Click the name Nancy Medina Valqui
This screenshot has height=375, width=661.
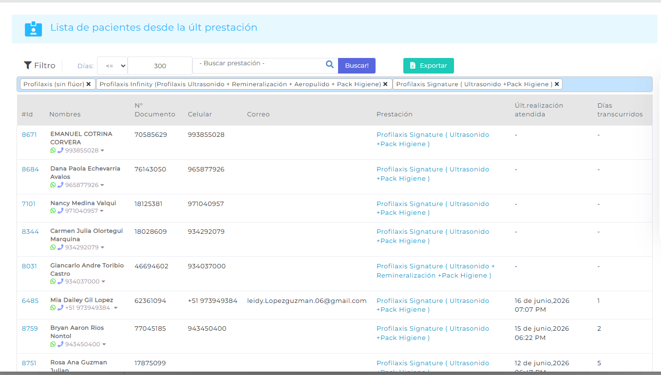click(x=83, y=203)
